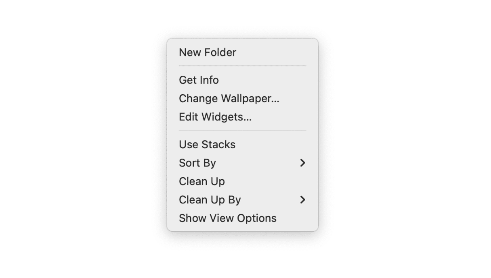Open Get Info from the context menu
This screenshot has width=491, height=278.
pyautogui.click(x=199, y=80)
